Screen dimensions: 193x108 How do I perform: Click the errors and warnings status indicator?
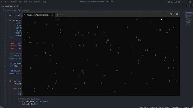click(x=1, y=107)
